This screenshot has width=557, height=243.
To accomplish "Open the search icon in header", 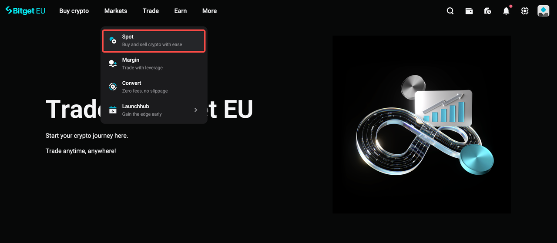I will click(x=450, y=11).
